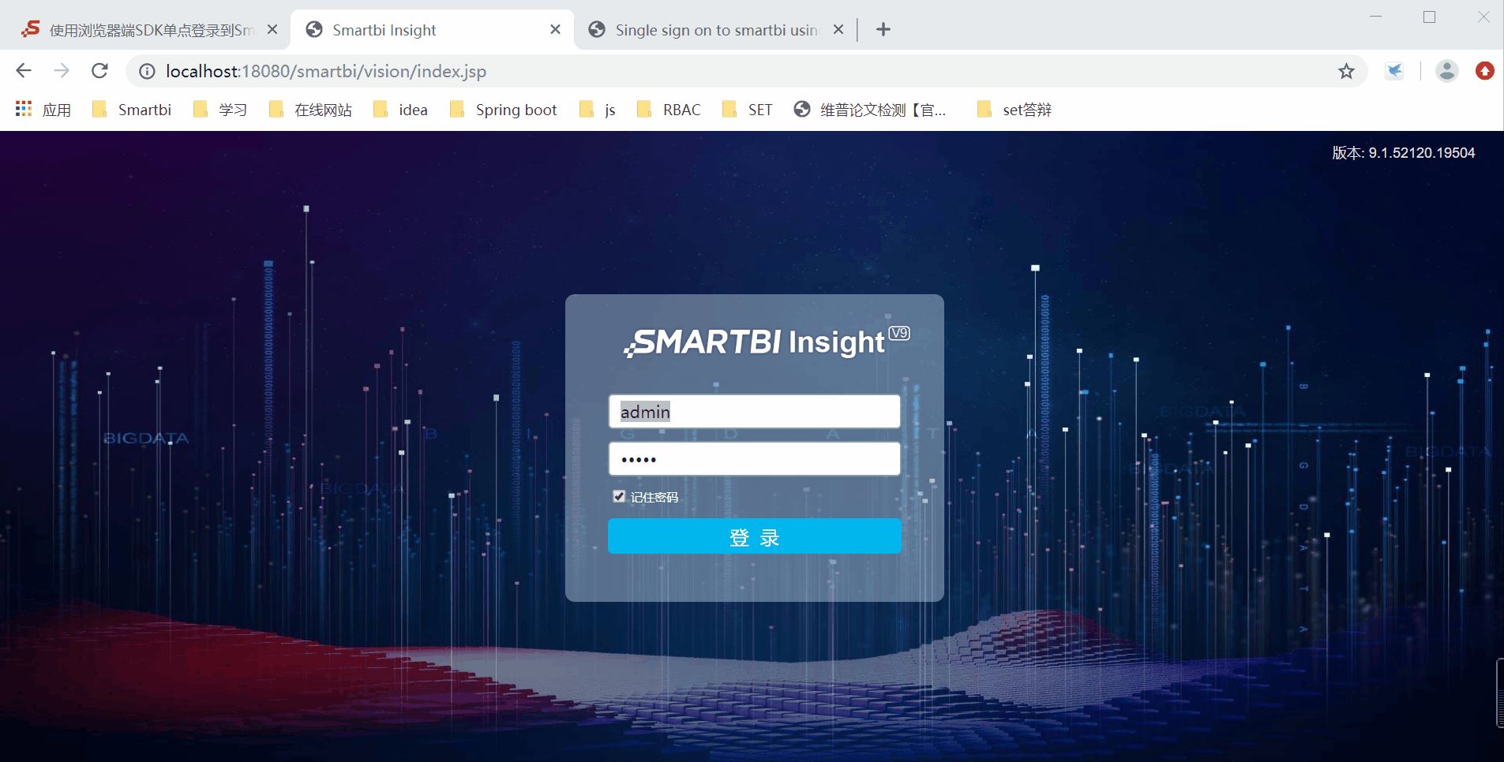Close the 使用浏览器端SDK单点登录 tab
Screen dimensions: 1504x762
point(272,30)
